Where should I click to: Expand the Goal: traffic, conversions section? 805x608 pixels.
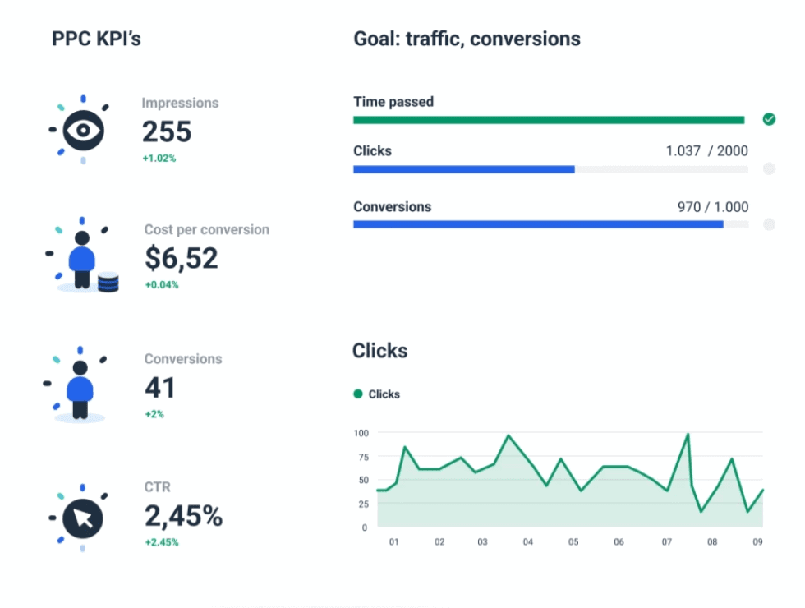point(467,38)
